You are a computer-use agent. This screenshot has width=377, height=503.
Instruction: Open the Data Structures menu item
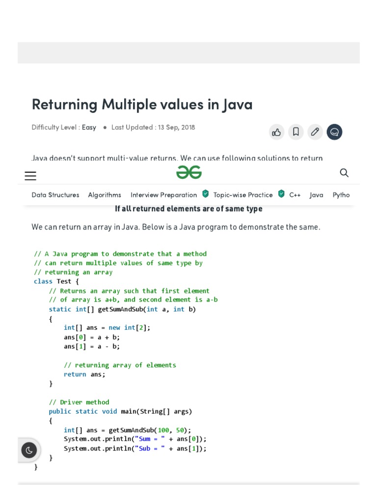pyautogui.click(x=55, y=195)
